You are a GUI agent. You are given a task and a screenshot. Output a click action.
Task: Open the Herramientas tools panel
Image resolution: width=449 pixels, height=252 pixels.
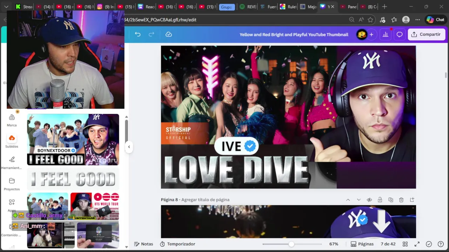click(12, 163)
